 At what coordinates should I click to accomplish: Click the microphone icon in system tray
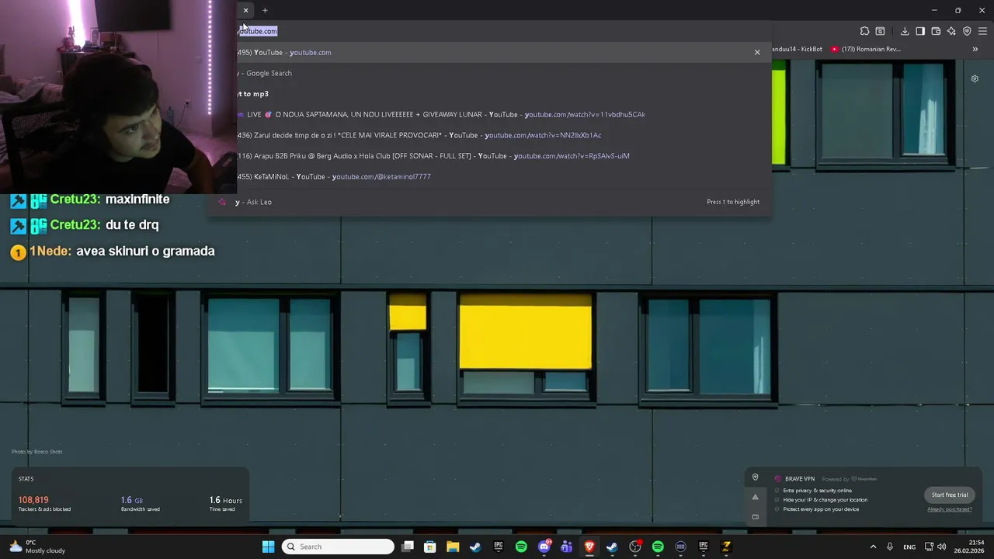click(890, 547)
